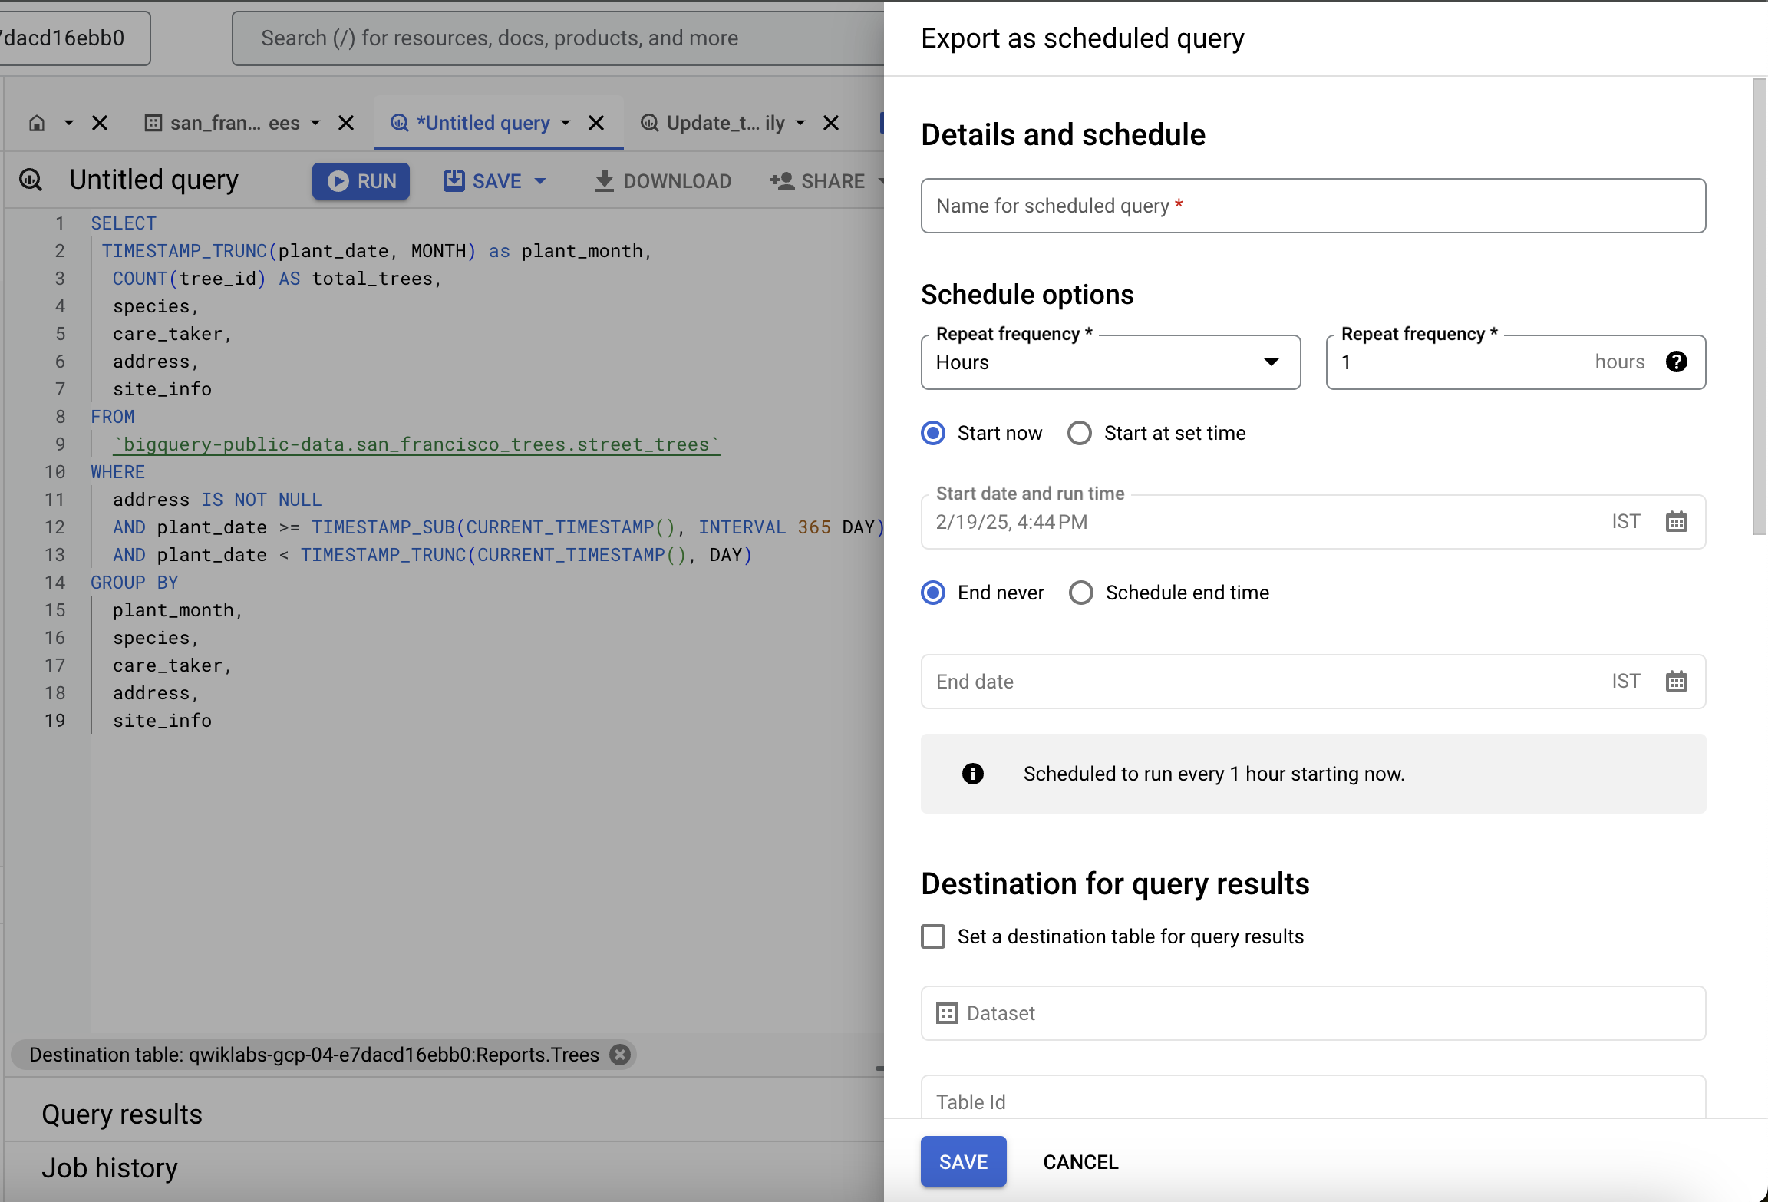Click the SAVE button in scheduled query panel
The image size is (1768, 1202).
pos(963,1161)
